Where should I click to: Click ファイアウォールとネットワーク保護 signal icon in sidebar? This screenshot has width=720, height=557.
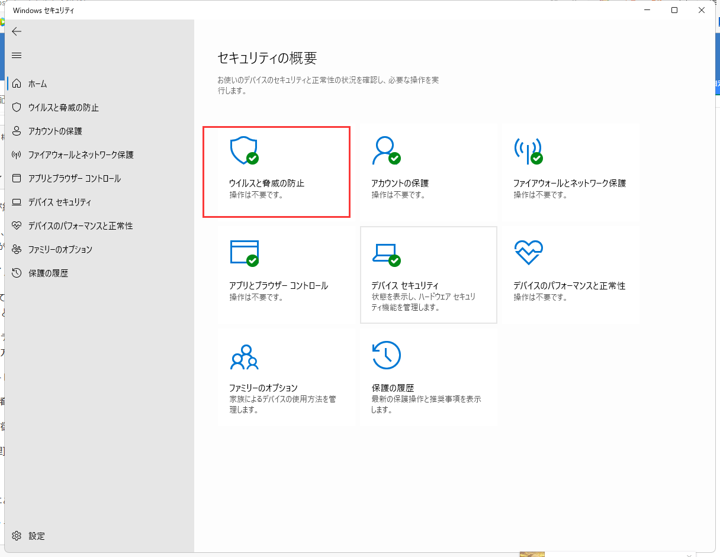[17, 154]
